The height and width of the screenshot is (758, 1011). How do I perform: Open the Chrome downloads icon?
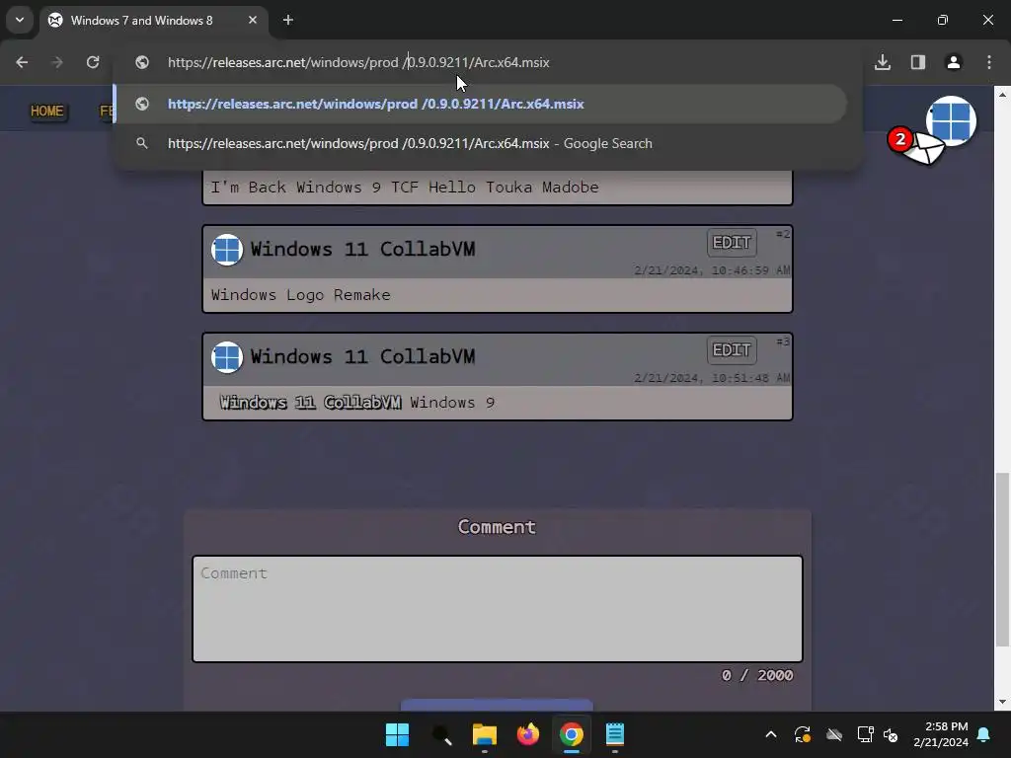[883, 62]
